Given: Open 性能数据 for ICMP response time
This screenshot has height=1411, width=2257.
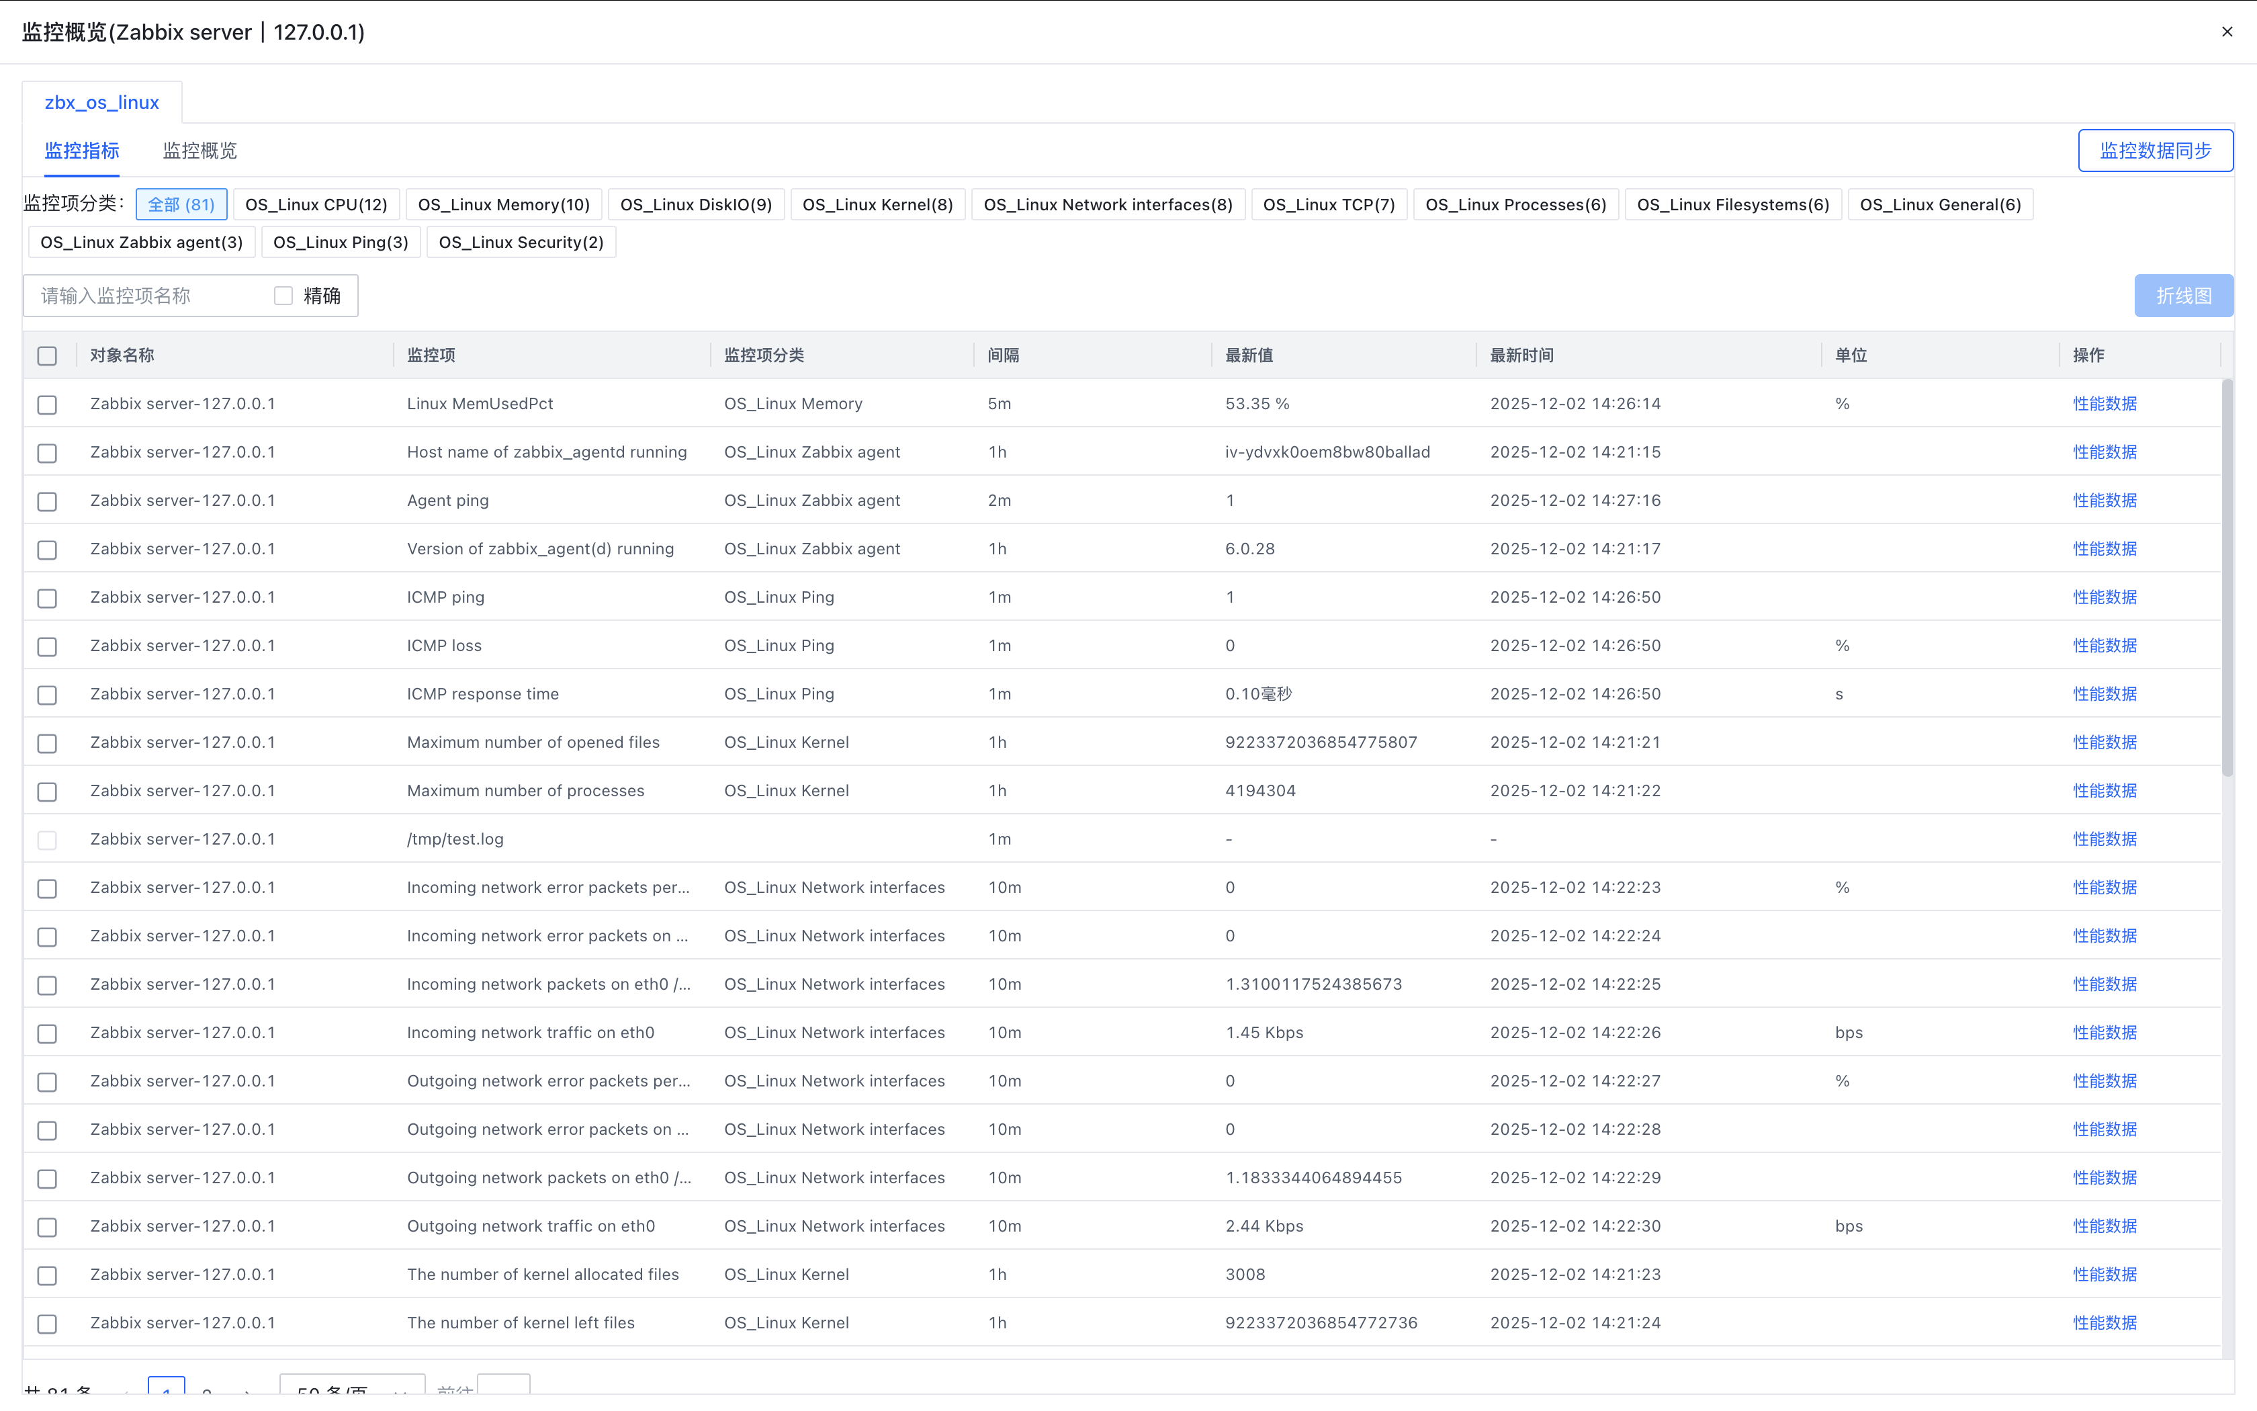Looking at the screenshot, I should pos(2104,694).
